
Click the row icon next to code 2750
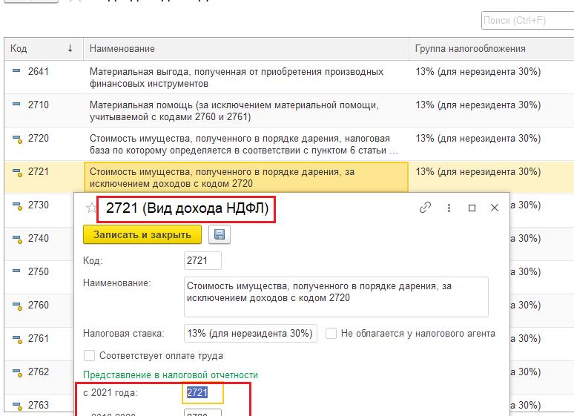pos(16,271)
